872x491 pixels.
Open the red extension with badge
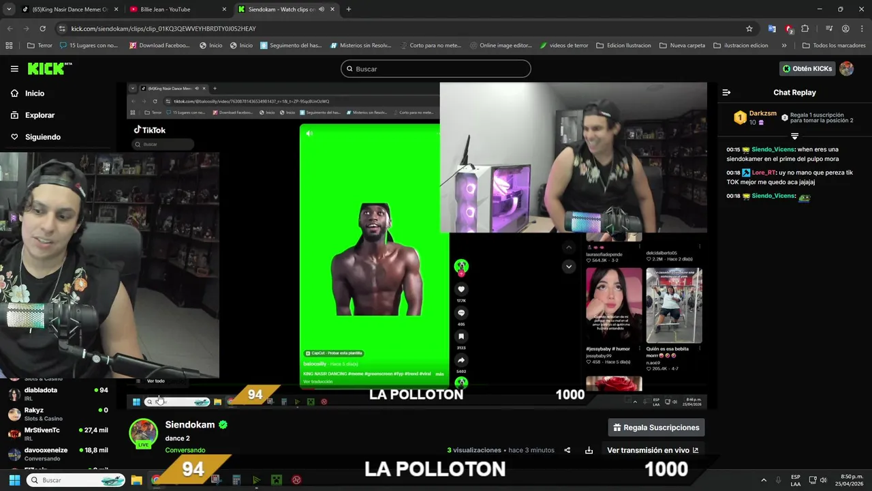coord(789,29)
